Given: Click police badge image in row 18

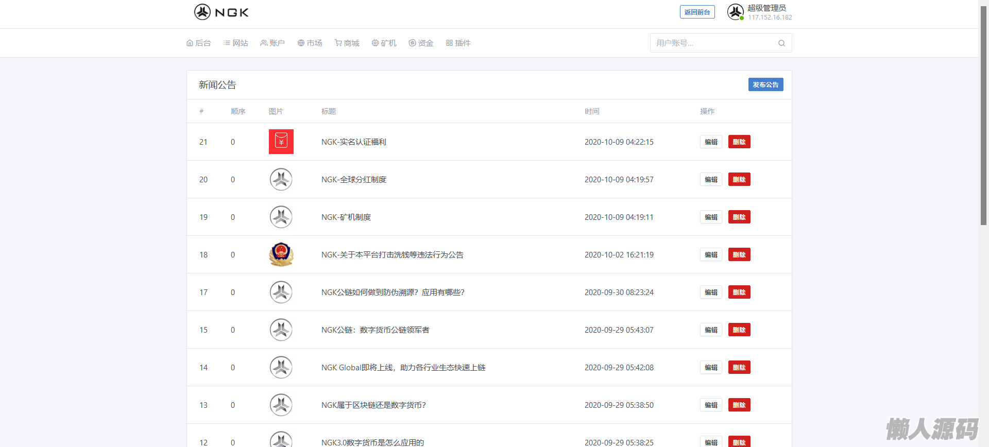Looking at the screenshot, I should click(281, 254).
